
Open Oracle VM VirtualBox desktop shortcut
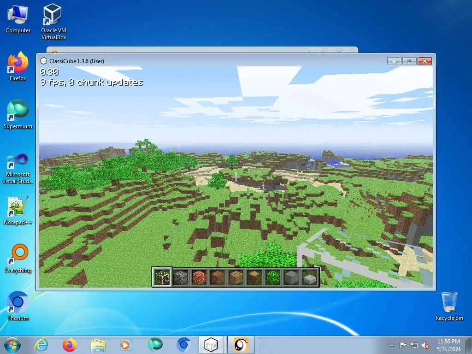[53, 22]
